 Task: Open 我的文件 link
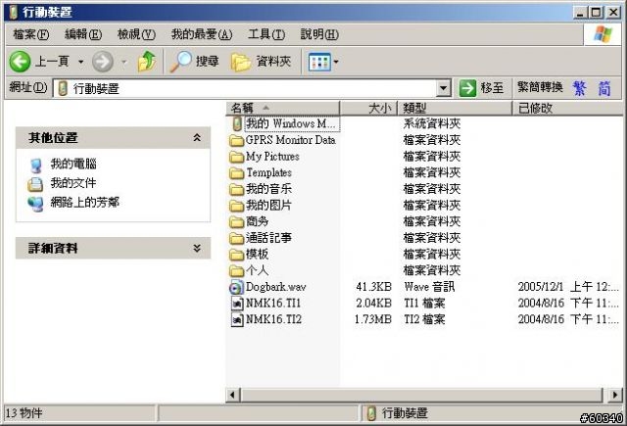(73, 183)
